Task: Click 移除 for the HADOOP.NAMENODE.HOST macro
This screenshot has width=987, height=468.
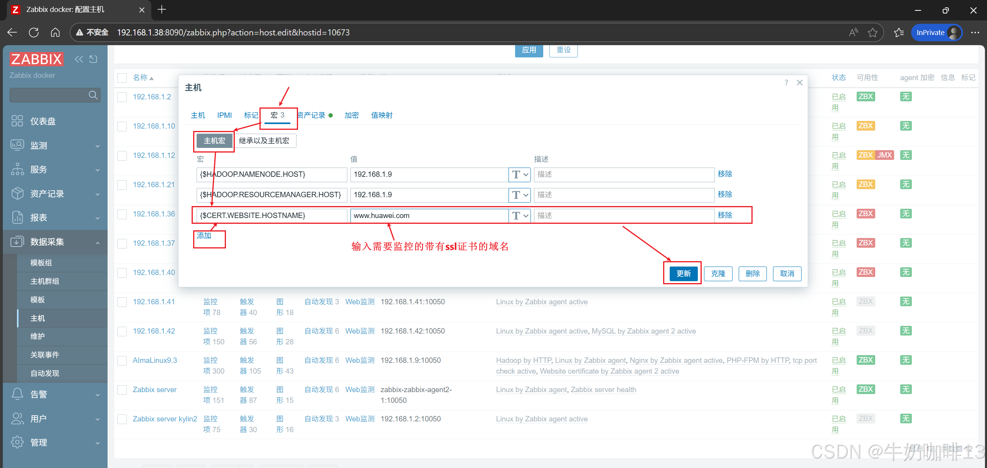Action: point(725,174)
